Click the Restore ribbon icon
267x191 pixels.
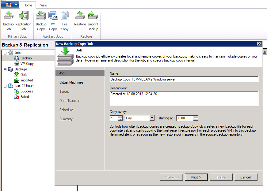tap(80, 15)
